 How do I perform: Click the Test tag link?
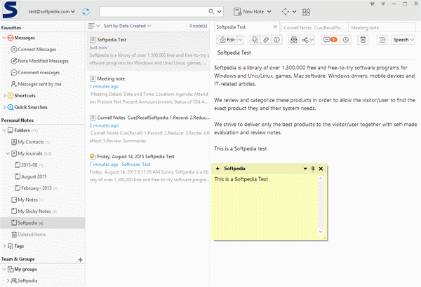coord(146,164)
